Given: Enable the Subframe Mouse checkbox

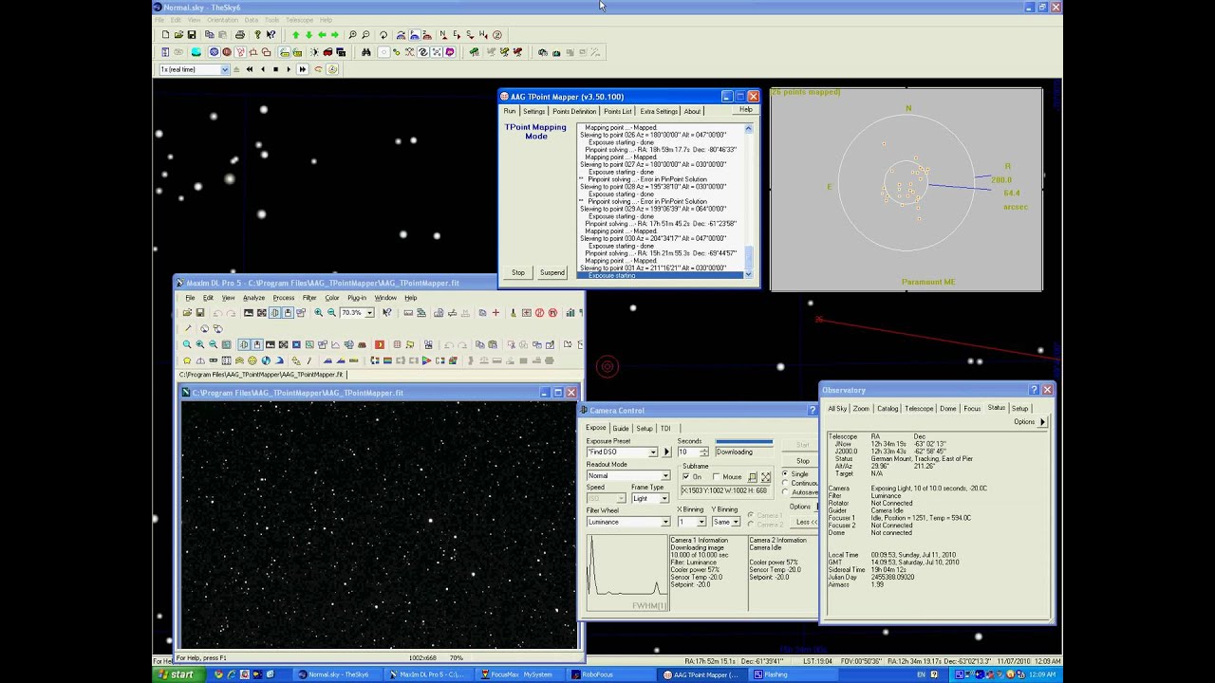Looking at the screenshot, I should pyautogui.click(x=716, y=477).
